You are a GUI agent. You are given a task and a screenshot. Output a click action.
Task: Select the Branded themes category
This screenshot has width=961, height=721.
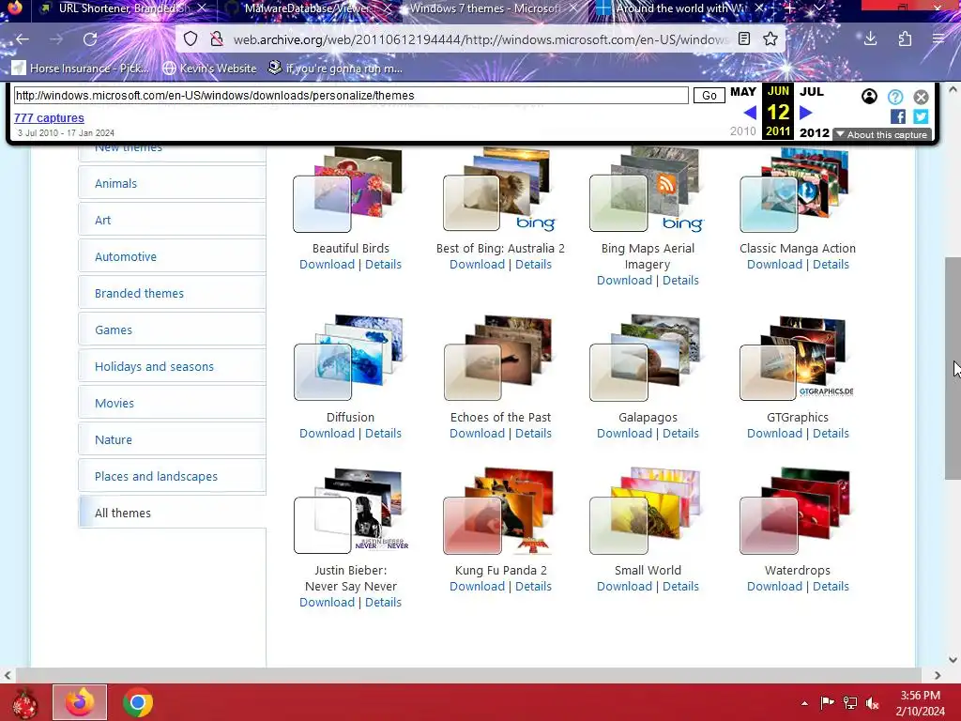[173, 293]
